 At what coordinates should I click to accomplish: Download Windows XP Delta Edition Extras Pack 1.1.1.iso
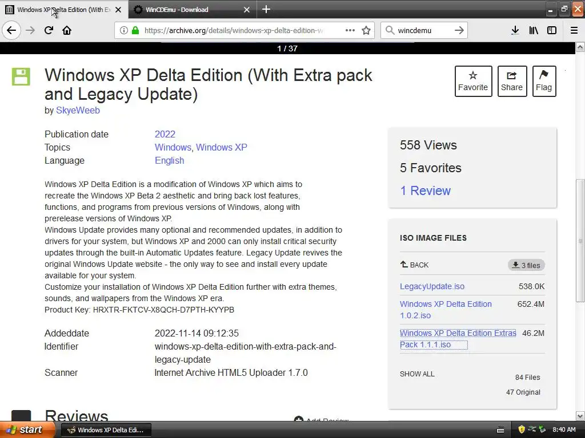click(x=458, y=339)
